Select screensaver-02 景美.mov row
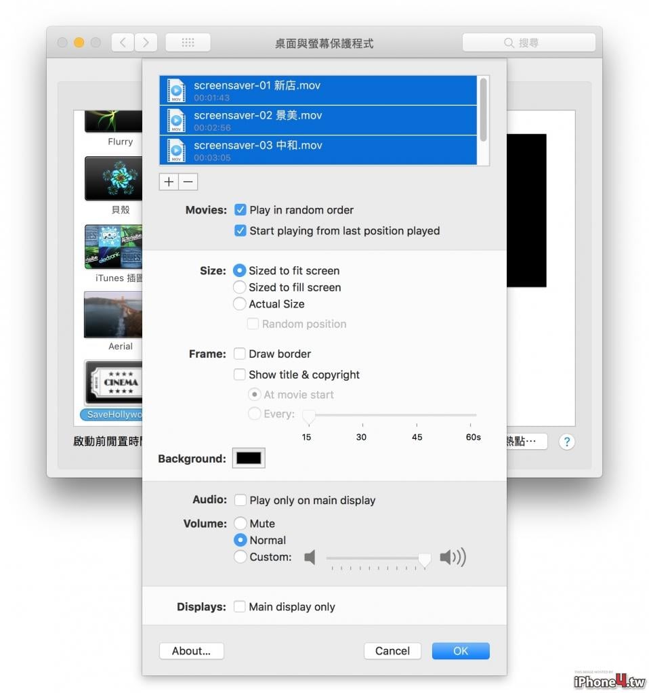 (318, 120)
